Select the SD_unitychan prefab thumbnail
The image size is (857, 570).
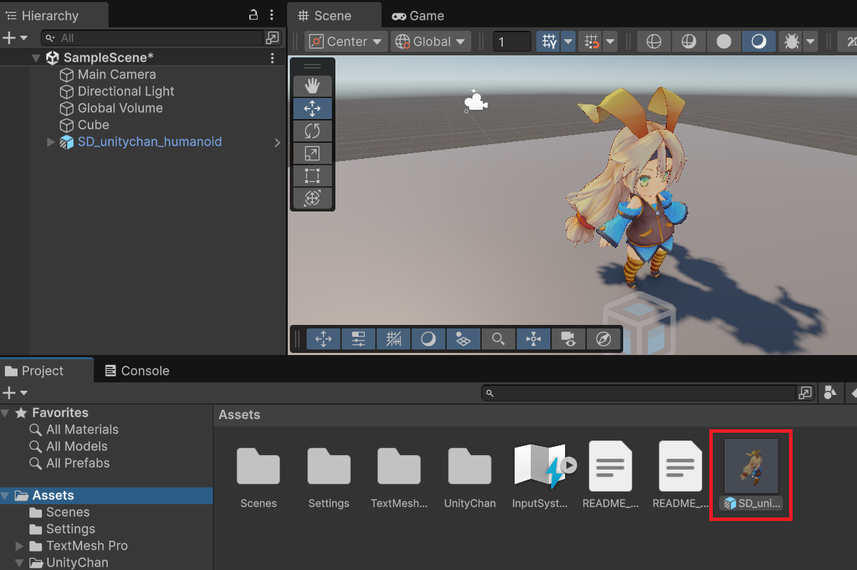(x=751, y=466)
